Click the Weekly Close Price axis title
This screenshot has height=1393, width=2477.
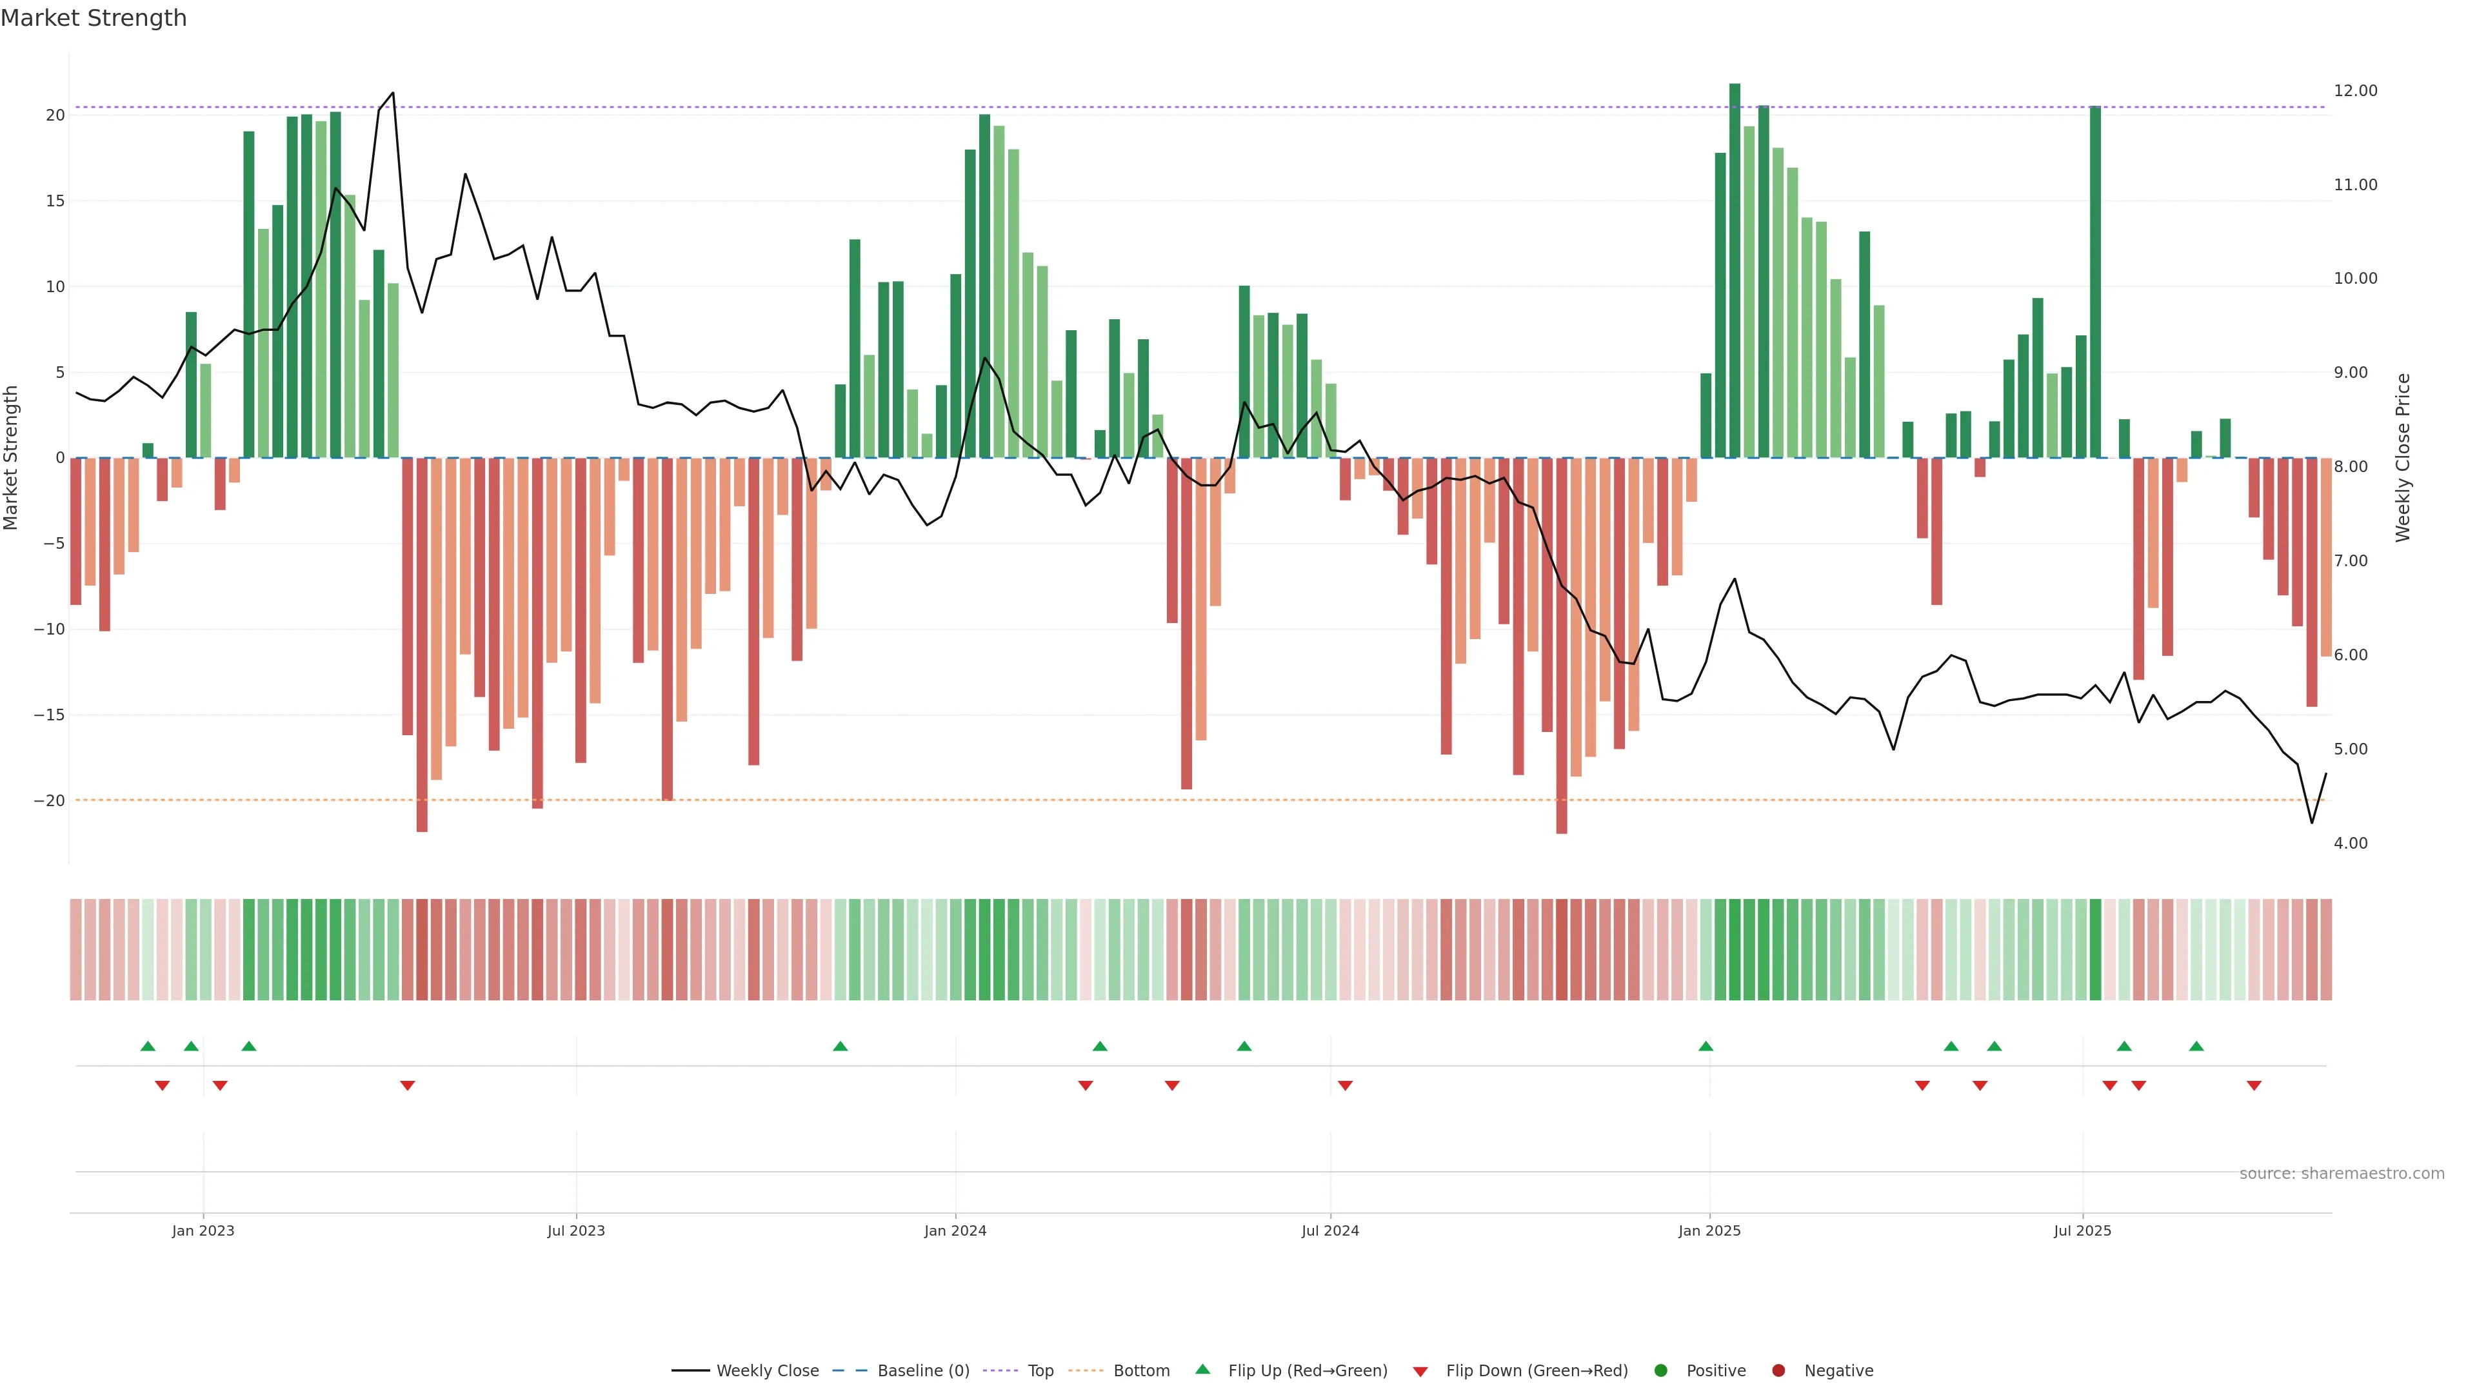2403,458
